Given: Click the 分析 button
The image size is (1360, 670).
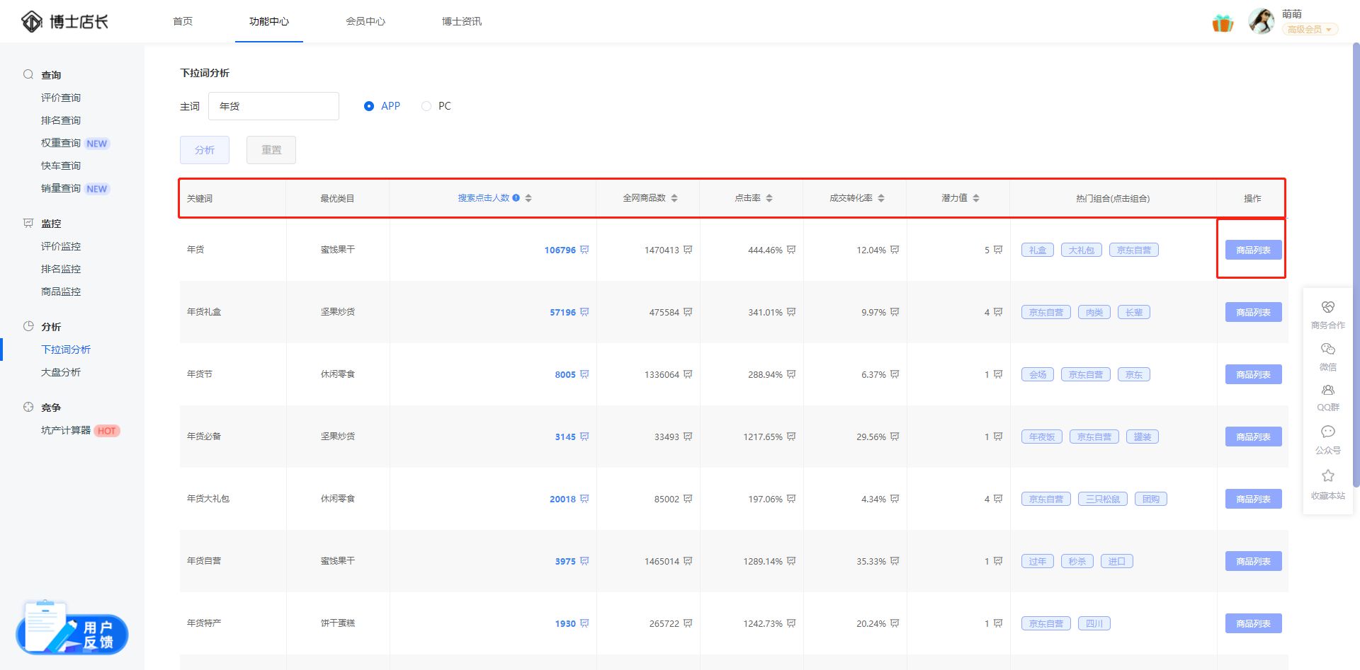Looking at the screenshot, I should [x=205, y=150].
